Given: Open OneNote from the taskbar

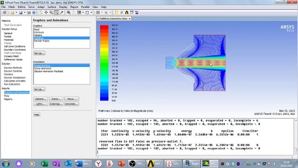Looking at the screenshot, I should [x=56, y=164].
